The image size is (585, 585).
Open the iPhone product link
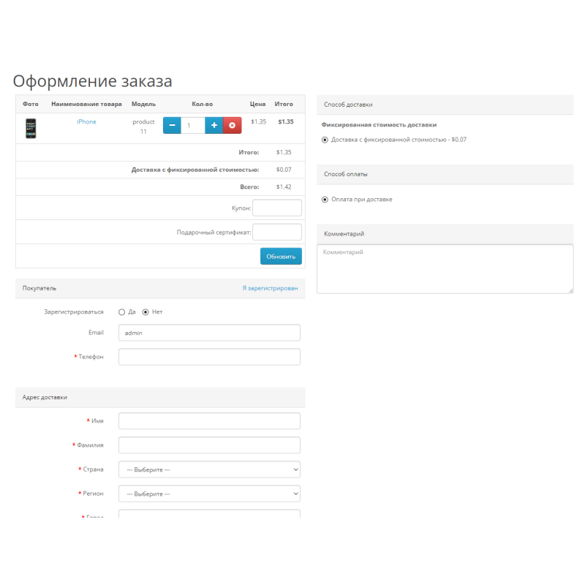click(x=86, y=122)
